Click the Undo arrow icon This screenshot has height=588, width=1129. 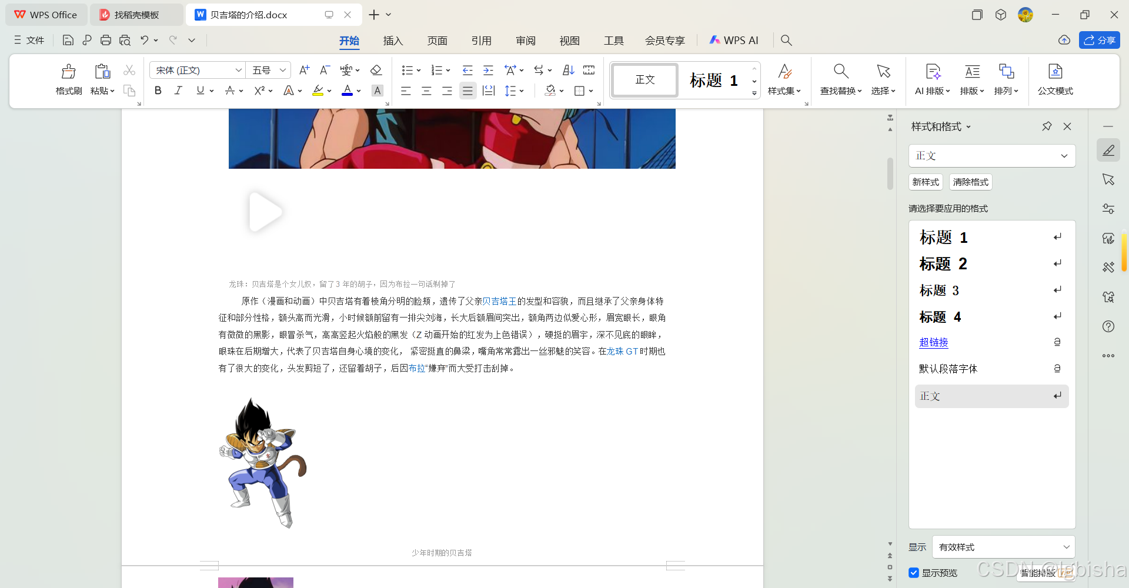144,40
